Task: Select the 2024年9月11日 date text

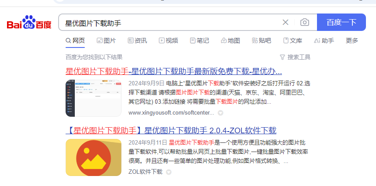Action: pyautogui.click(x=148, y=142)
